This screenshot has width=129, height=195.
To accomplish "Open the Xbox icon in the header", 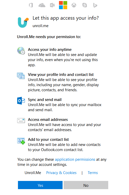I will point(74,5).
